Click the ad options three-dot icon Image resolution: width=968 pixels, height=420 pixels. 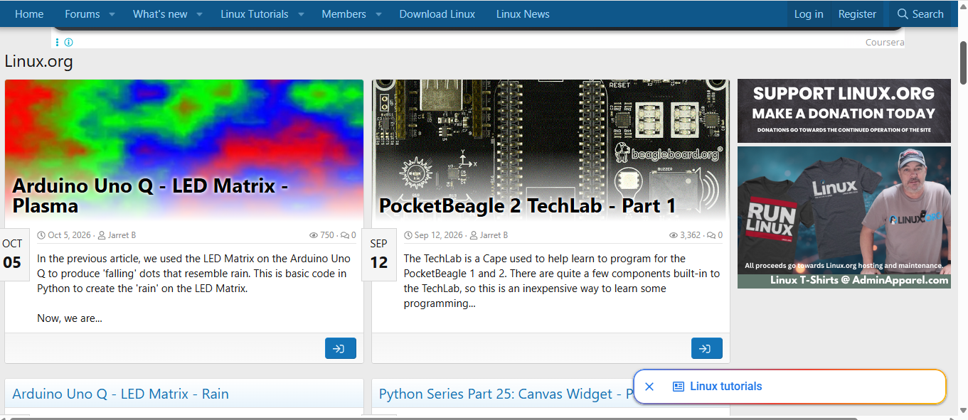pyautogui.click(x=58, y=43)
